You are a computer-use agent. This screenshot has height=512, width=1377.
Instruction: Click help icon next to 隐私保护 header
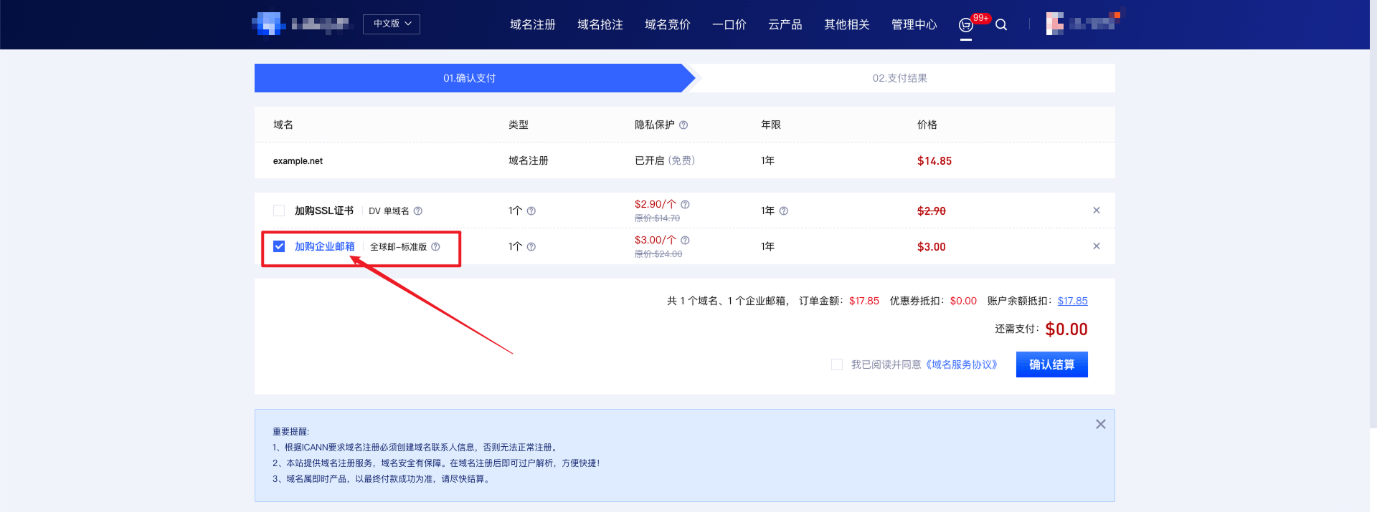(683, 125)
